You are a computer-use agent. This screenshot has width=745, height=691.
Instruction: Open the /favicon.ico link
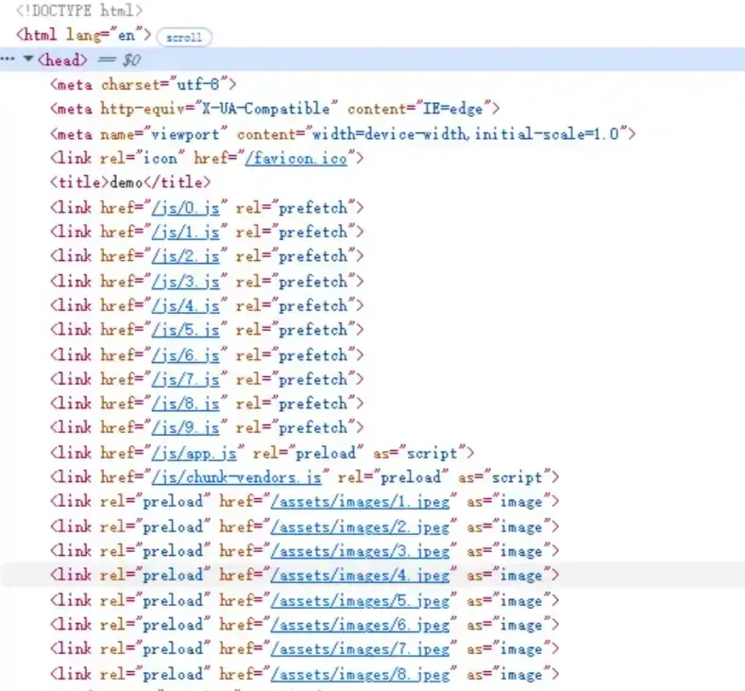(296, 158)
